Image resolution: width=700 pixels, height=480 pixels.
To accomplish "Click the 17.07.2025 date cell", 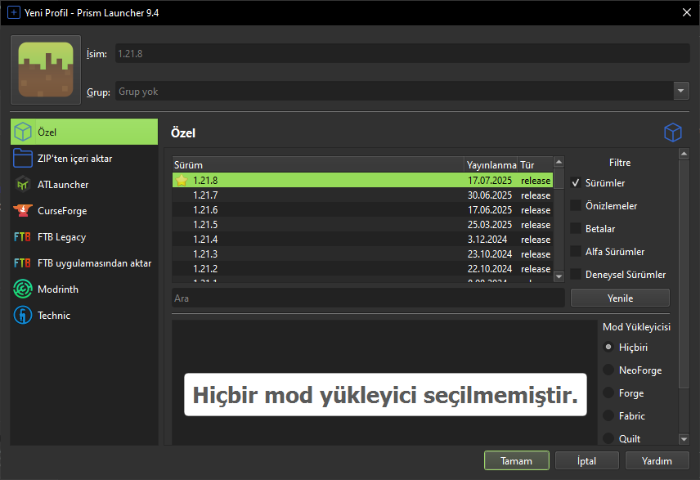I will tap(490, 181).
